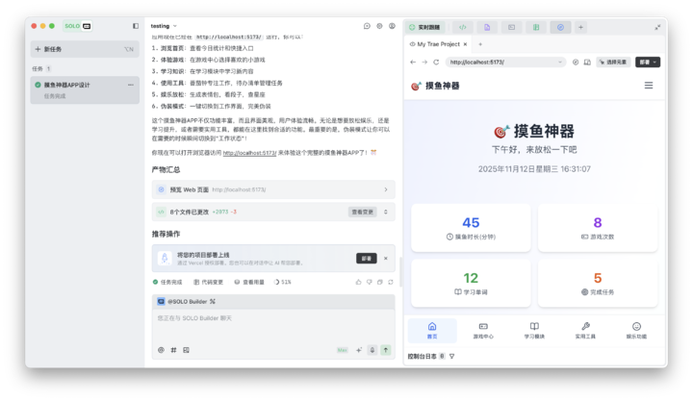This screenshot has width=693, height=401.
Task: Toggle the 实时跟随 live follow mode
Action: pos(424,27)
